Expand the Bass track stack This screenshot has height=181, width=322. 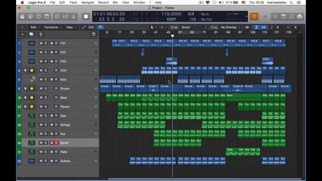point(26,98)
